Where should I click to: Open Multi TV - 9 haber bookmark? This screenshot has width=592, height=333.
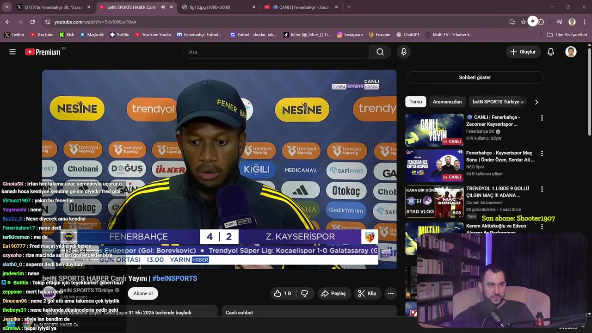pos(449,35)
